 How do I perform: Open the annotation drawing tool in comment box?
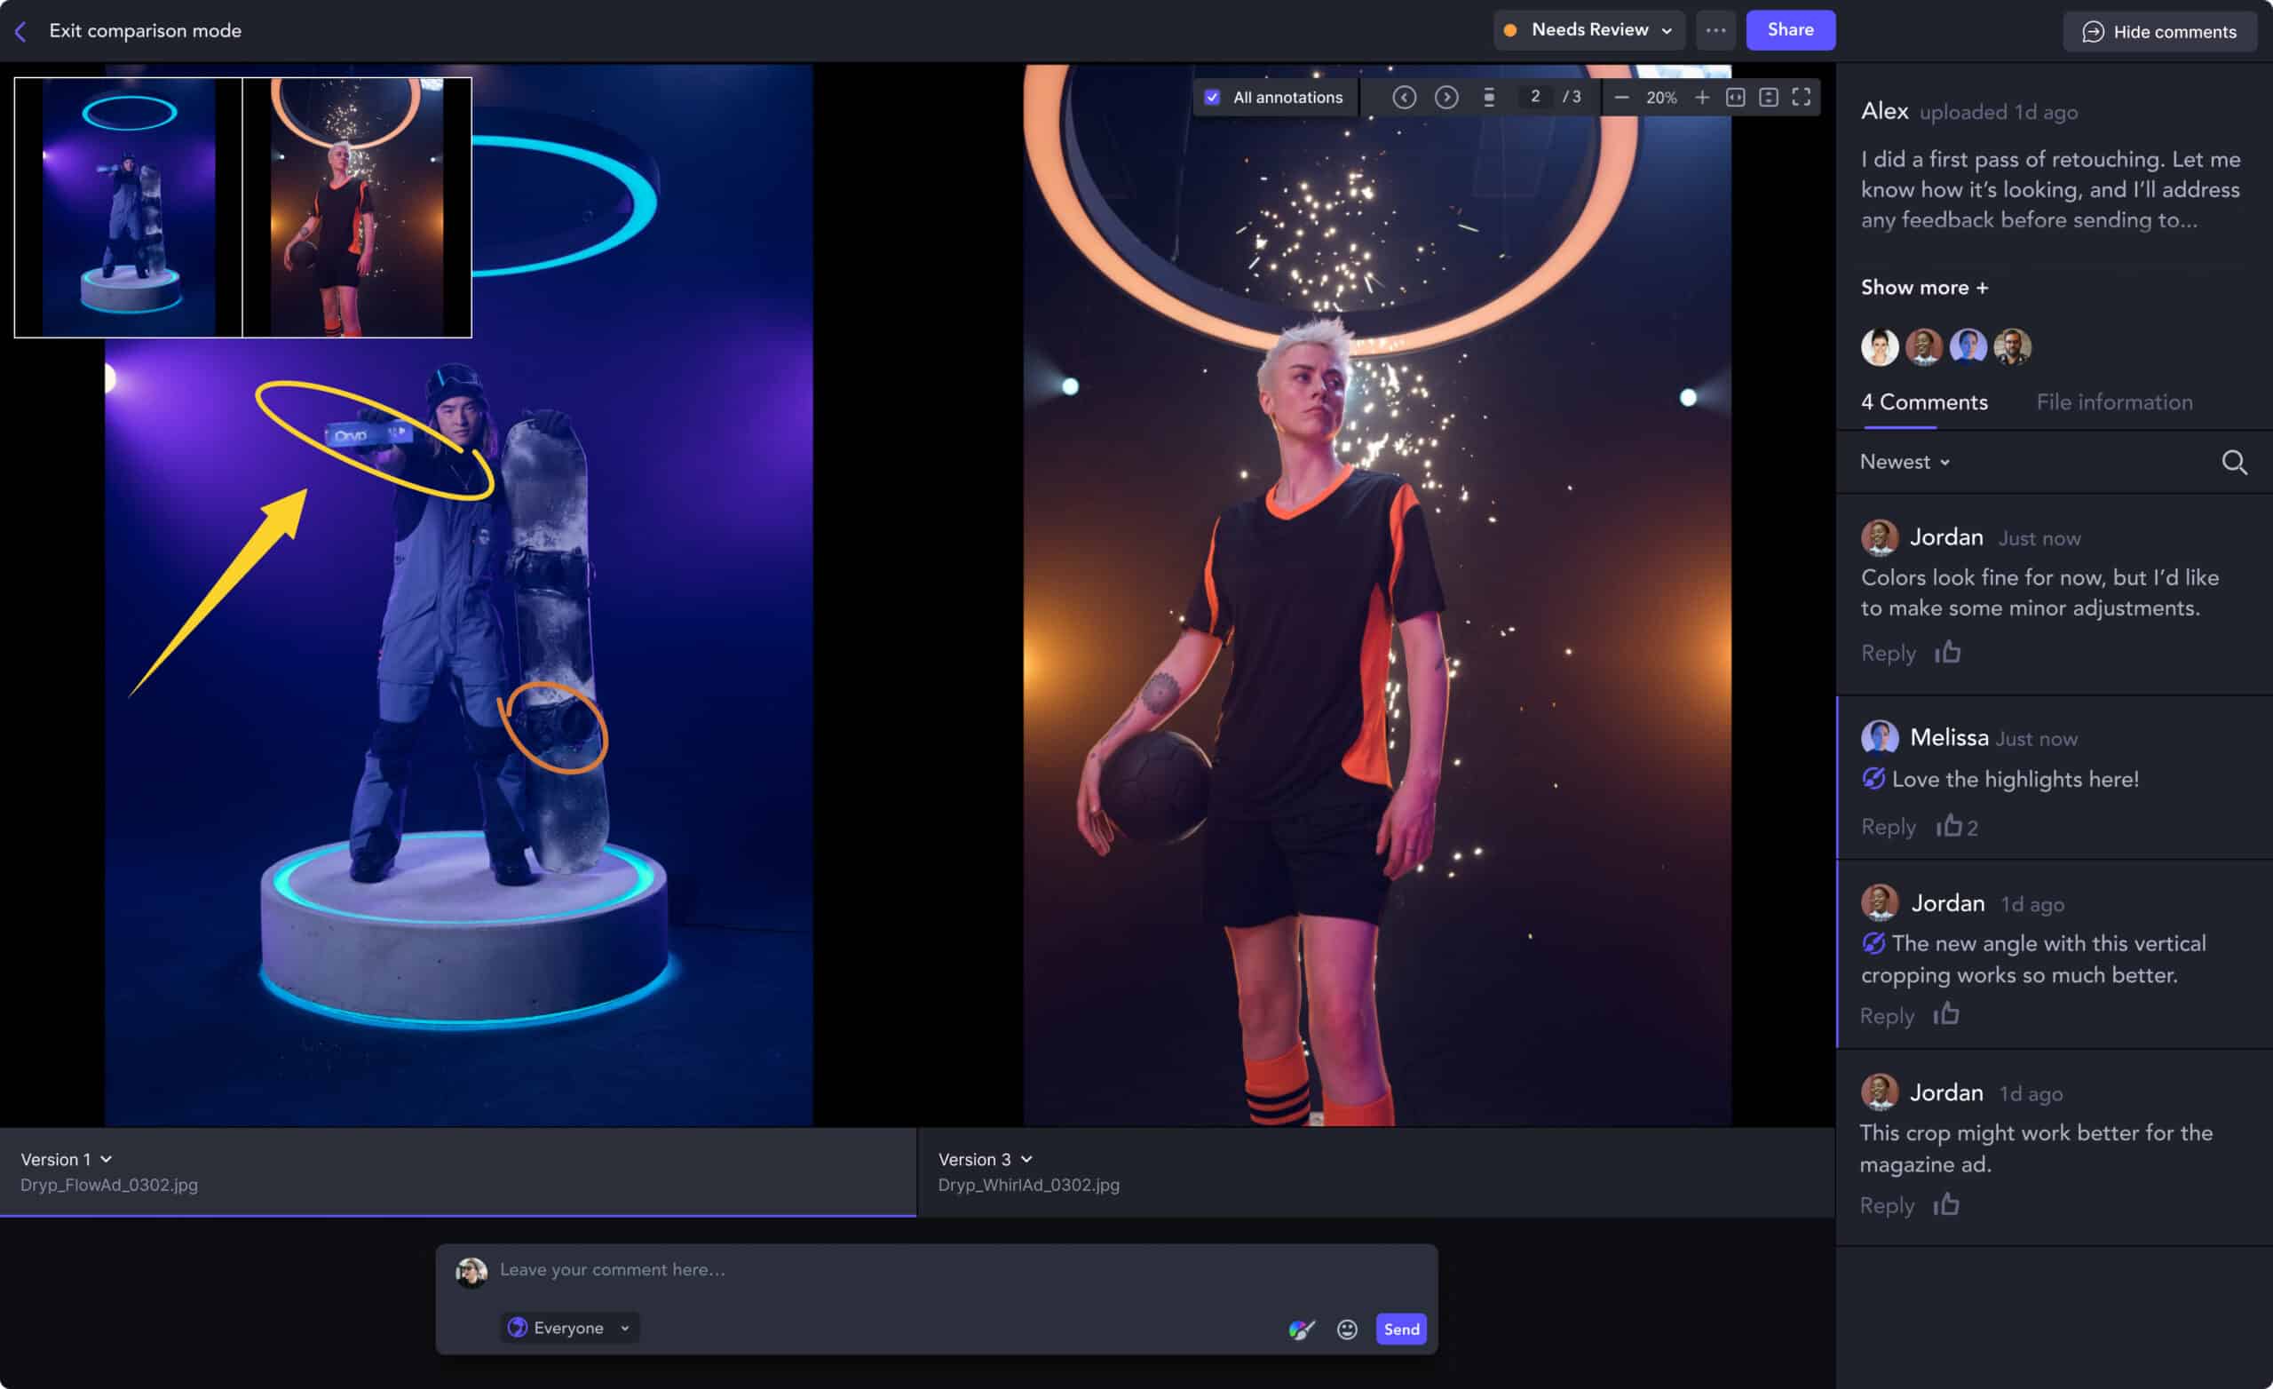click(1302, 1329)
